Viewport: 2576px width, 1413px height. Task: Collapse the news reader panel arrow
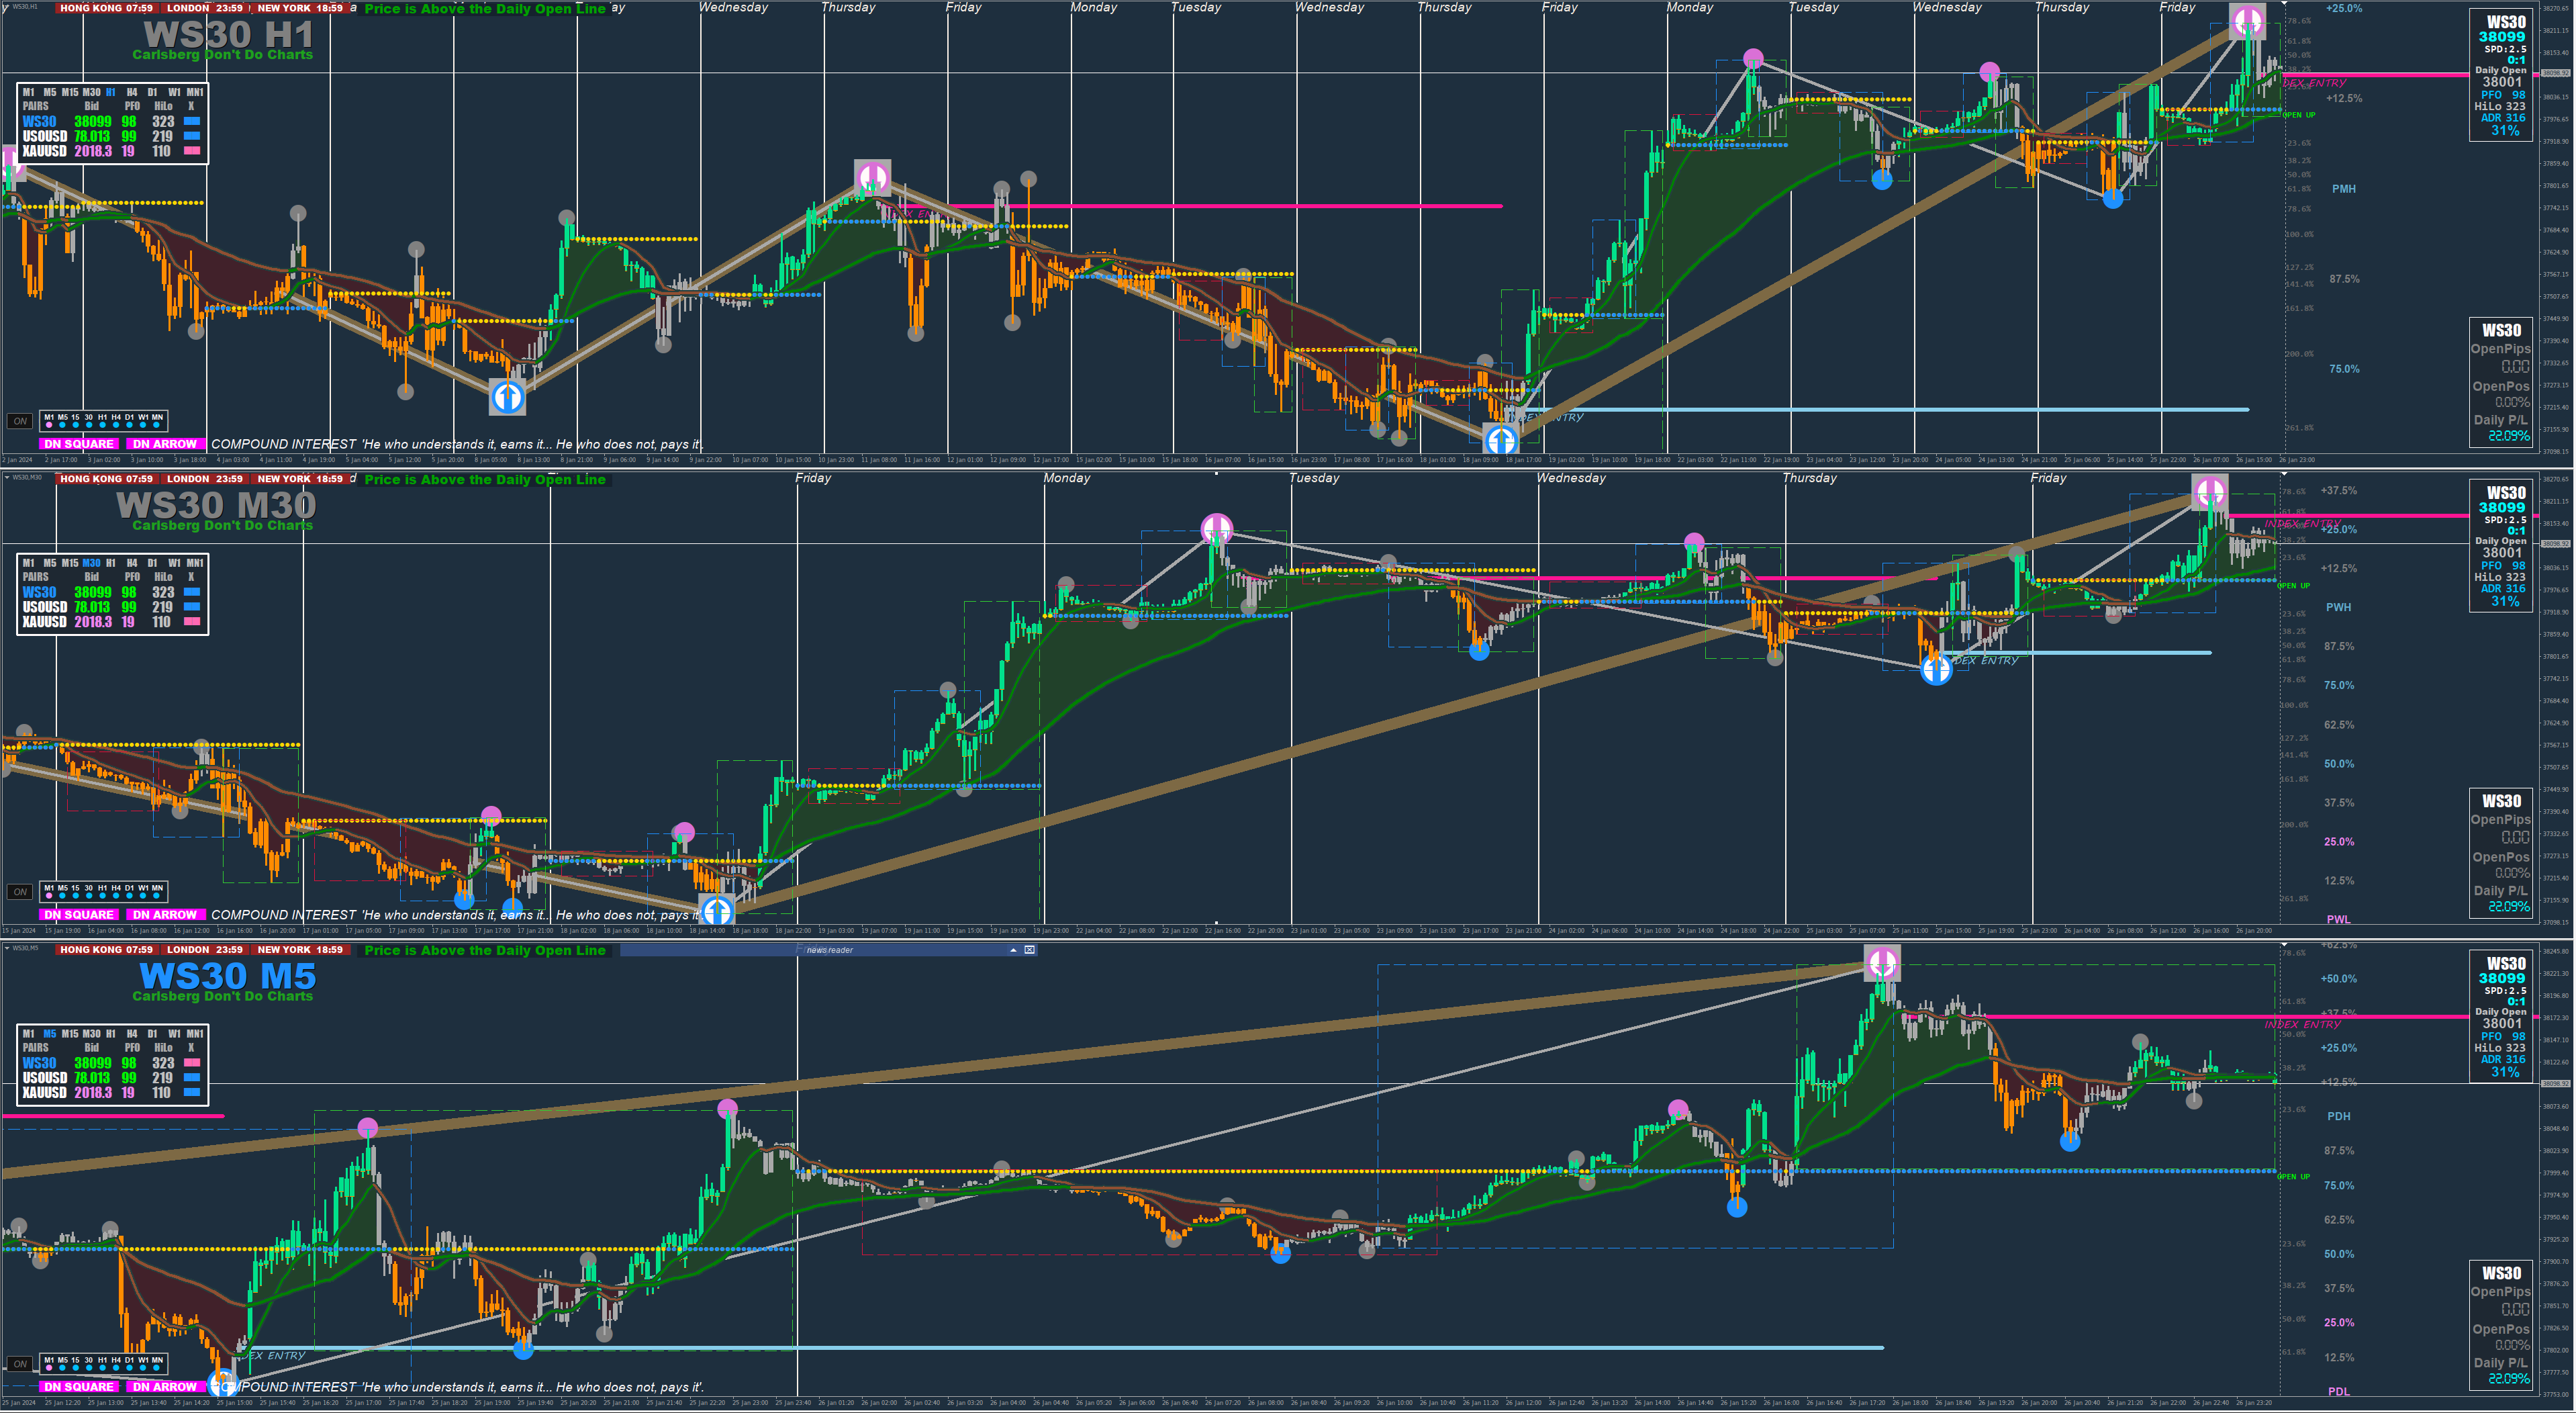[1013, 950]
